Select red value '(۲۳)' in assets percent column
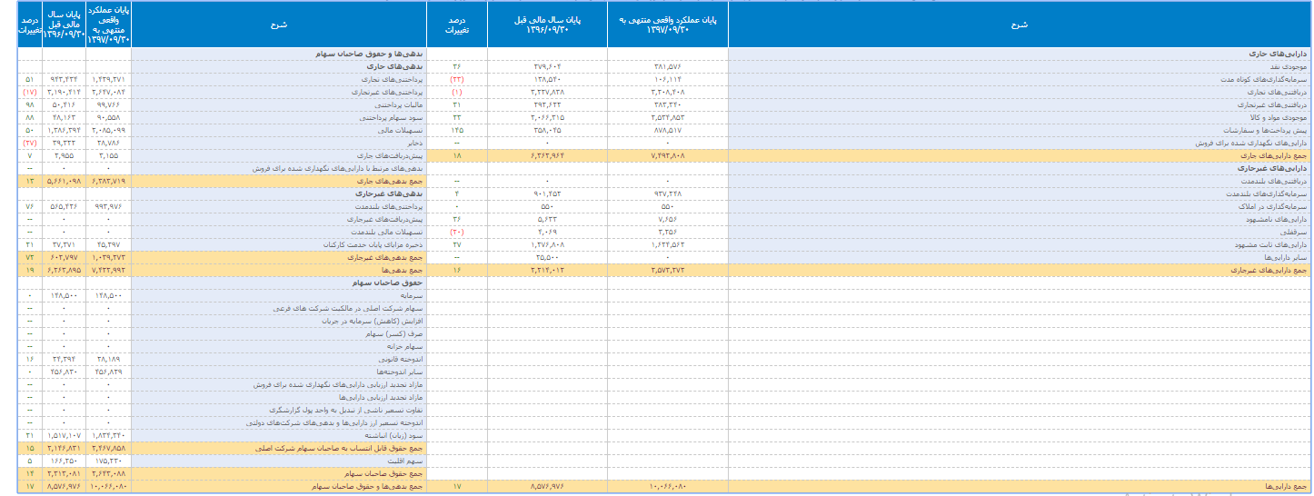 coord(457,80)
